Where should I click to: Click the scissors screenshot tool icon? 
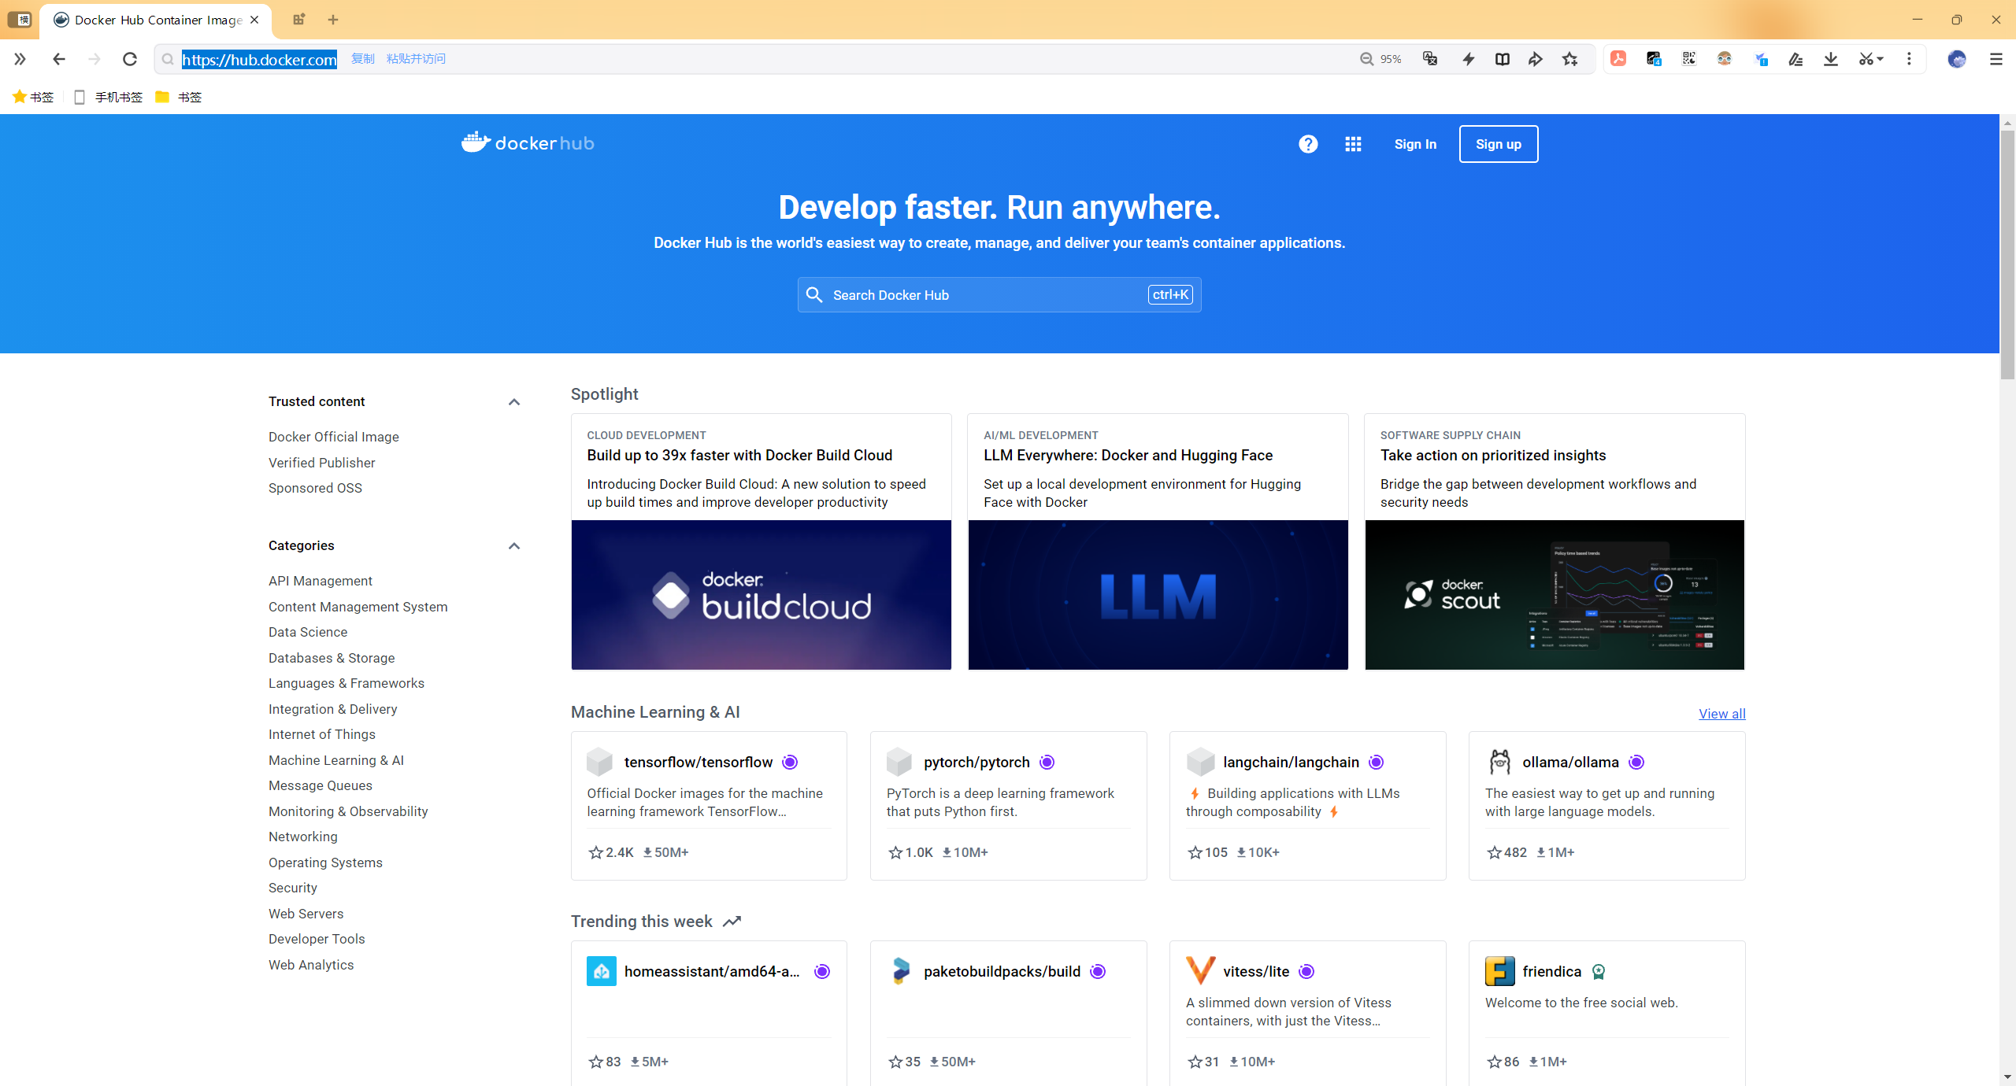point(1866,59)
